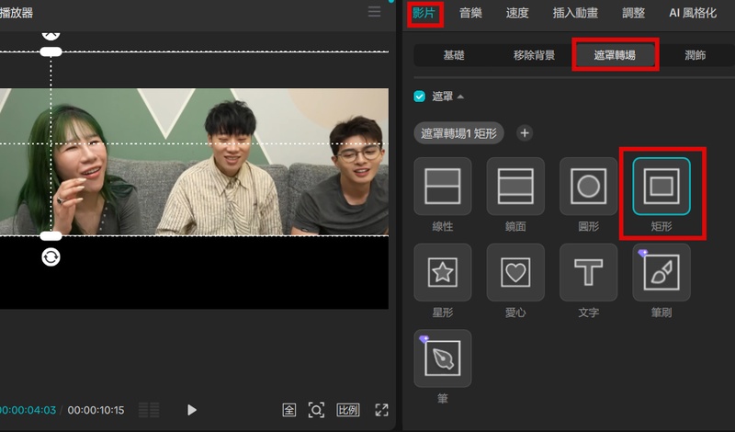The width and height of the screenshot is (735, 432).
Task: Click the 遮罩轉場1 矩形 mask chip
Action: [458, 133]
